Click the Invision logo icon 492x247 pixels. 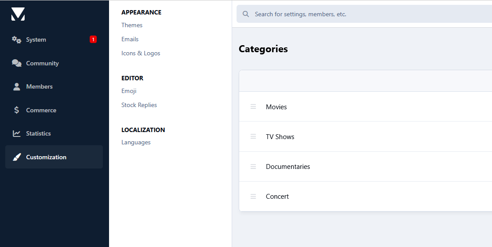point(18,14)
